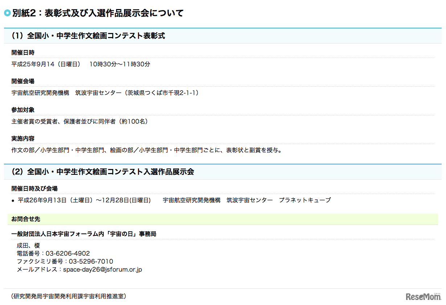The height and width of the screenshot is (305, 446).
Task: Select exhibition dates 平成26年9月13日（土曜日）～12月28日(日曜日)
Action: 84,200
